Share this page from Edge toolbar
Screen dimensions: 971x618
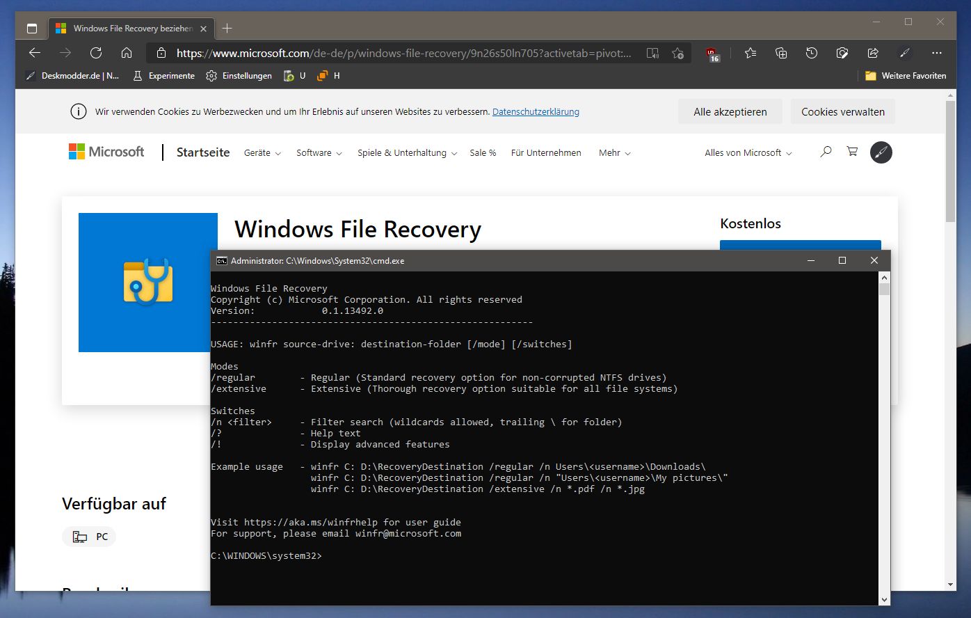tap(873, 53)
